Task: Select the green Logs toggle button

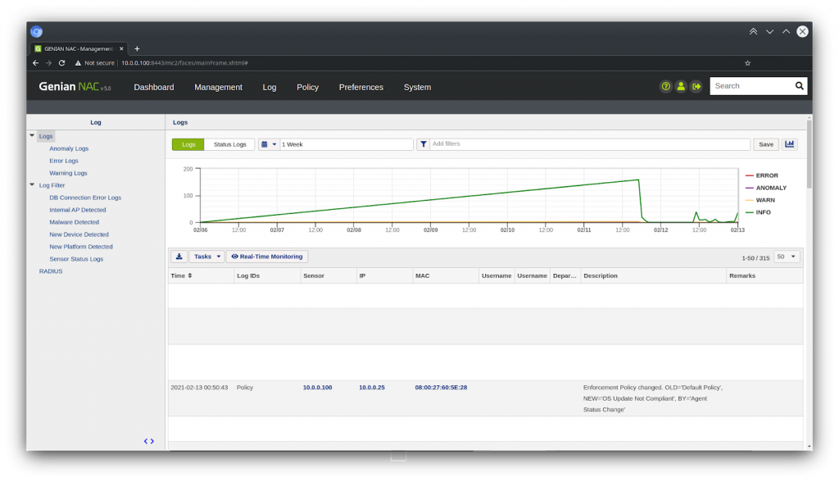Action: [x=188, y=144]
